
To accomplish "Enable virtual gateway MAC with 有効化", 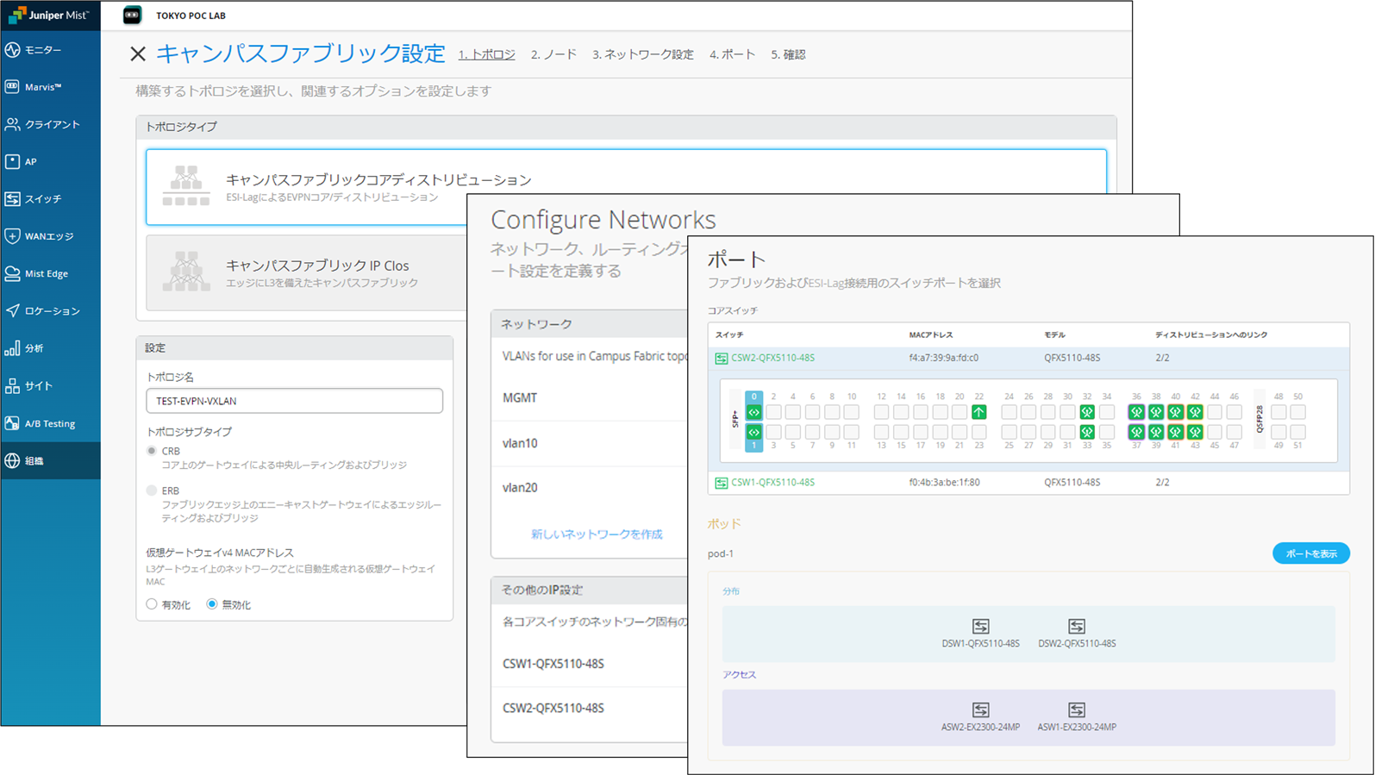I will [152, 604].
